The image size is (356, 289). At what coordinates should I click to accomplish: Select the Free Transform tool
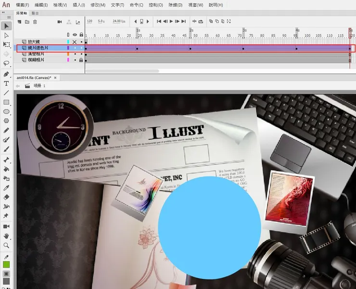click(x=6, y=45)
